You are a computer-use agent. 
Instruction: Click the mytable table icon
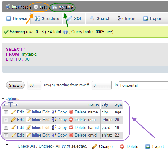coord(55,7)
